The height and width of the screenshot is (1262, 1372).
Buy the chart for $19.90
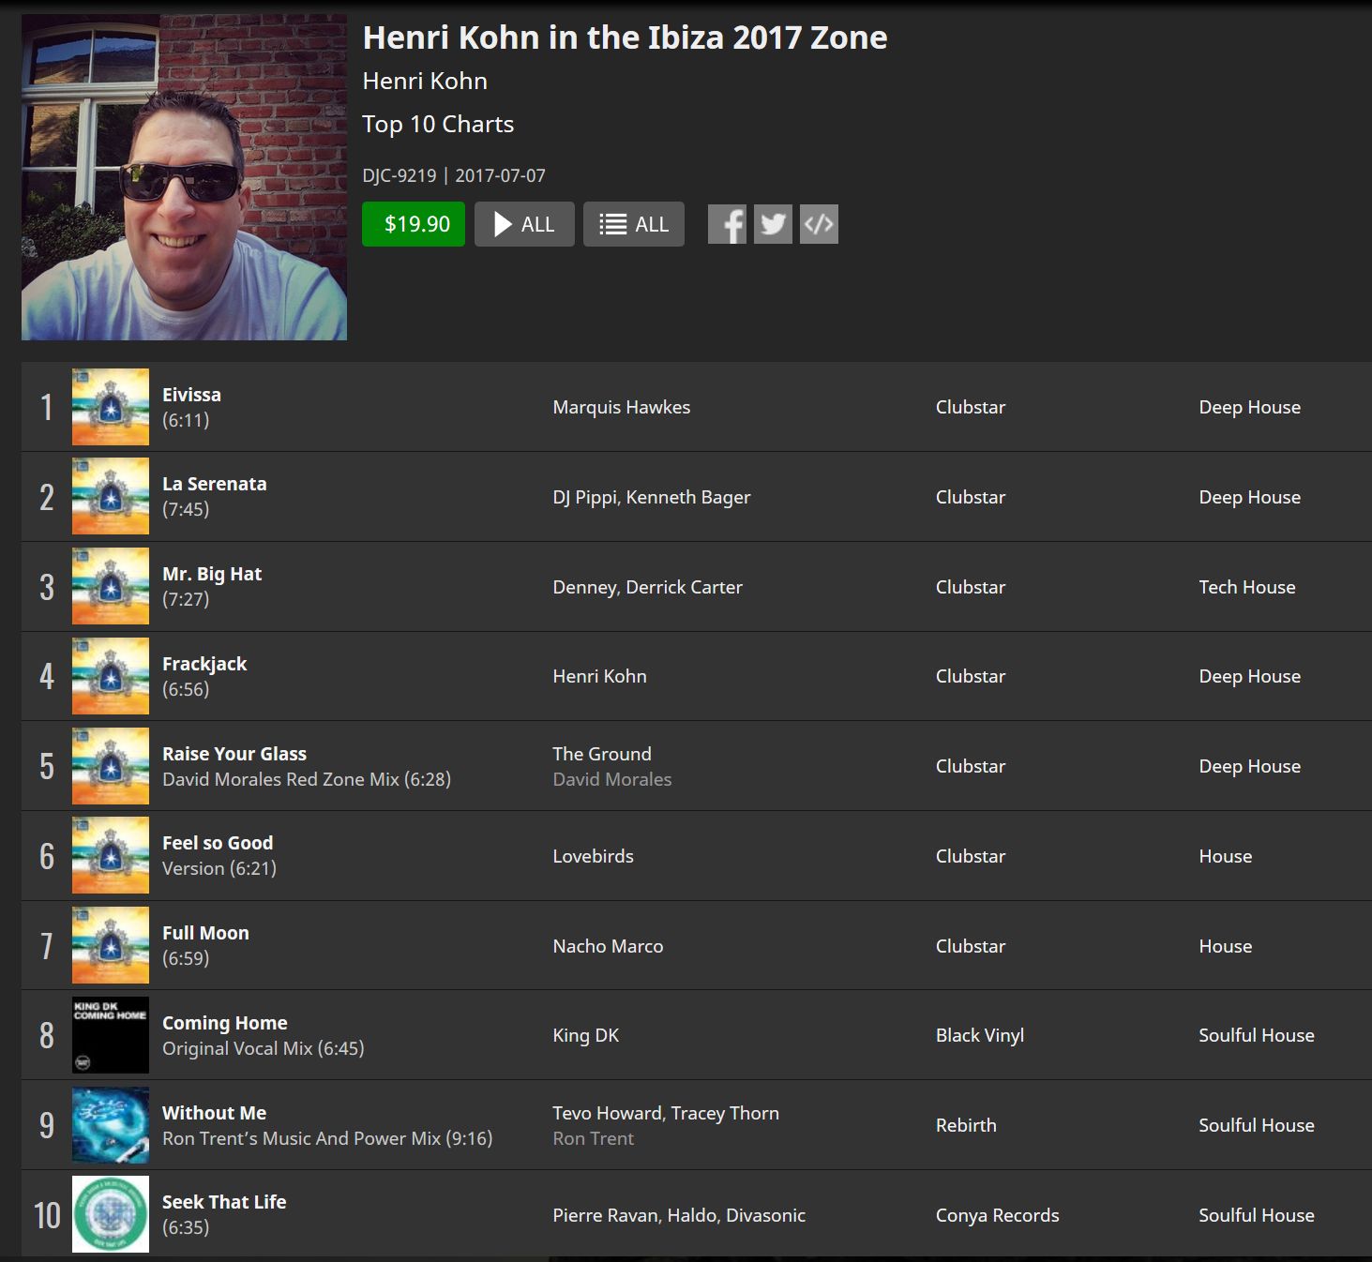tap(414, 224)
